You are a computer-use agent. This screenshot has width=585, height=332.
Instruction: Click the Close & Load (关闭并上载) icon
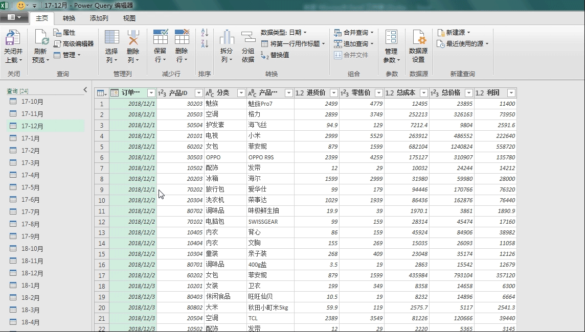coord(13,38)
